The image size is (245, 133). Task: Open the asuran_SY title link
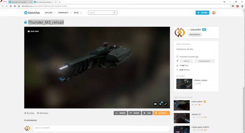click(196, 114)
